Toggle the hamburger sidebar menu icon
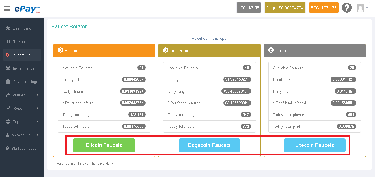The width and height of the screenshot is (375, 177). point(7,8)
